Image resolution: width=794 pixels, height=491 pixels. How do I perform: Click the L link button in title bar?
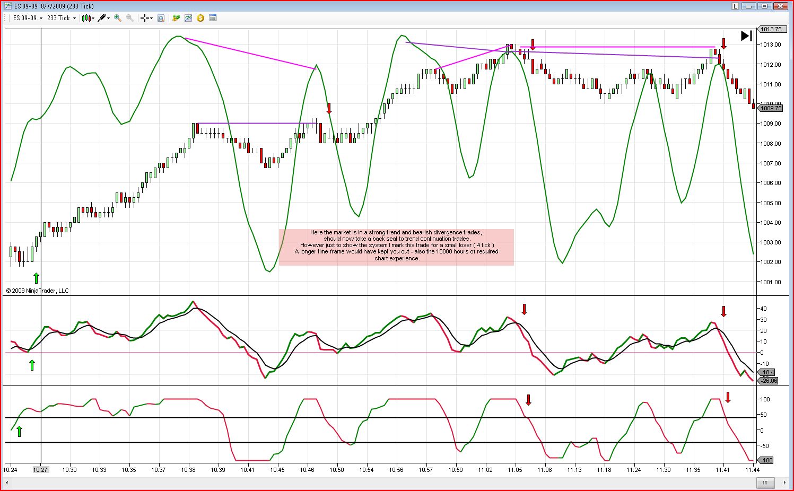click(x=735, y=6)
